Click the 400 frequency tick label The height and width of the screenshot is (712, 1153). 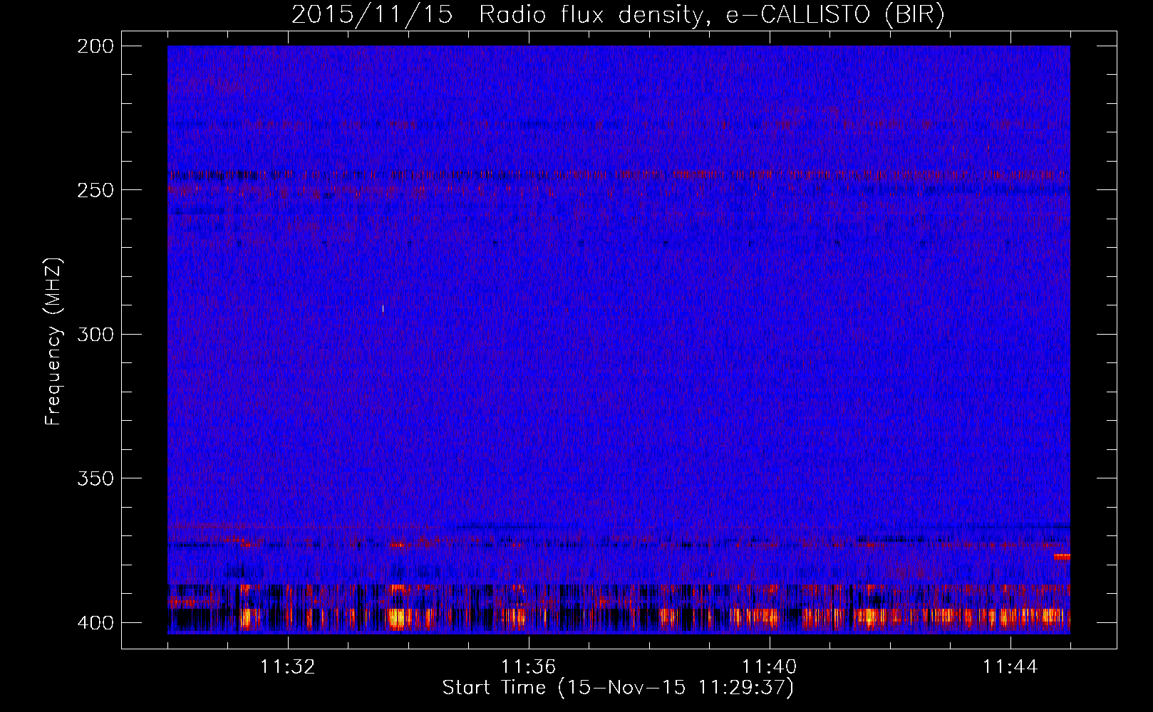pyautogui.click(x=95, y=623)
